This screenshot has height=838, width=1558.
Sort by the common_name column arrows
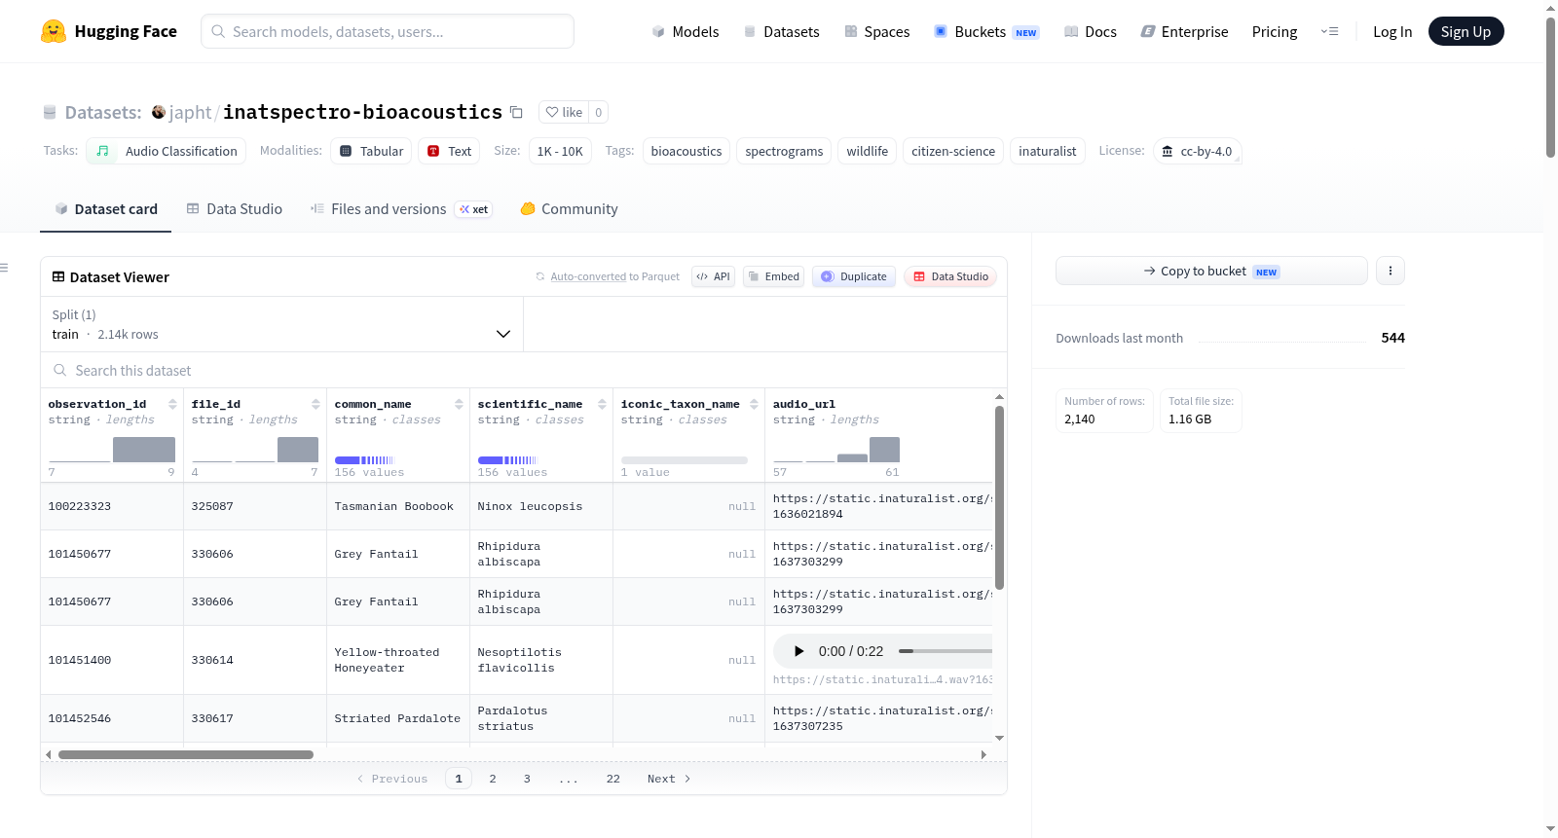[459, 404]
